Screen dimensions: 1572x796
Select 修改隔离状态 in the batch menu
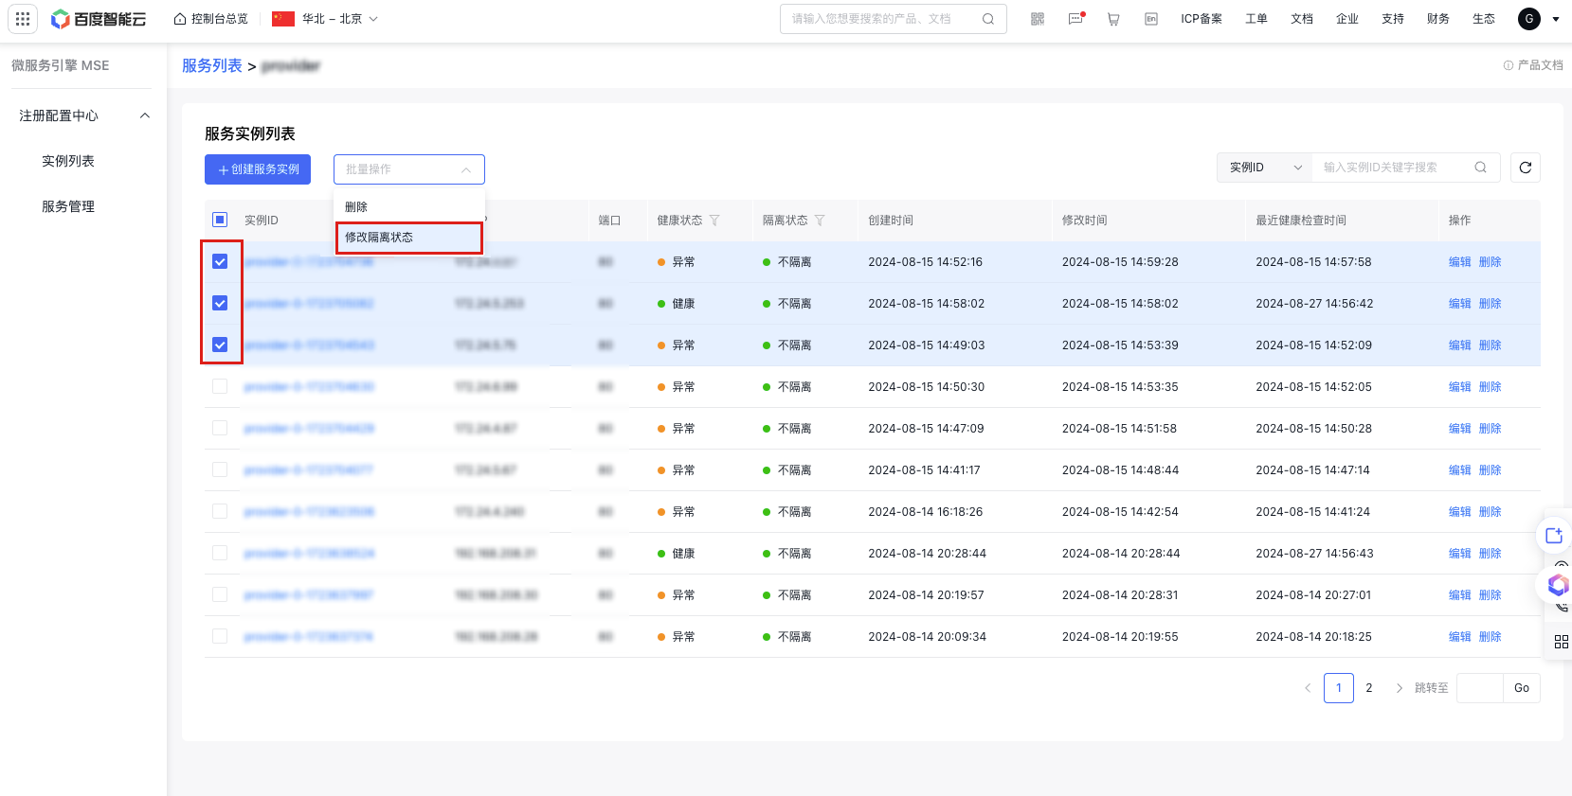coord(409,238)
